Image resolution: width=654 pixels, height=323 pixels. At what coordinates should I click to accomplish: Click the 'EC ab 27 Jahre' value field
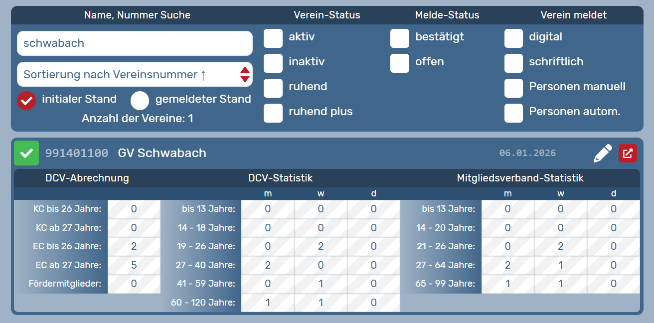pos(134,265)
